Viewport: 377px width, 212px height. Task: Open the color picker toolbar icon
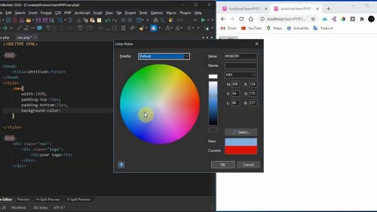pos(153,28)
